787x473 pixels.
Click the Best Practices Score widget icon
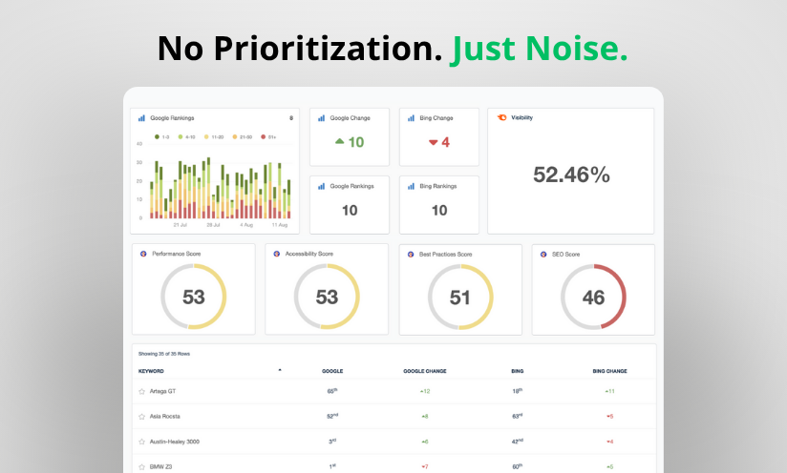pos(410,254)
